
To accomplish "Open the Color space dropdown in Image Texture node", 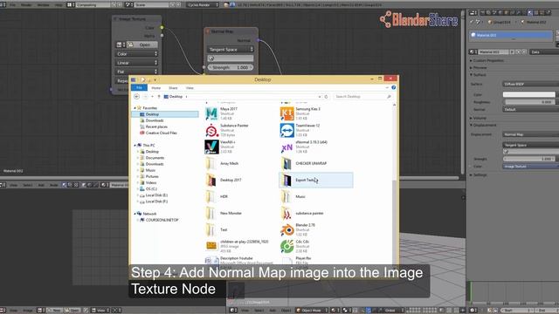I will [136, 54].
